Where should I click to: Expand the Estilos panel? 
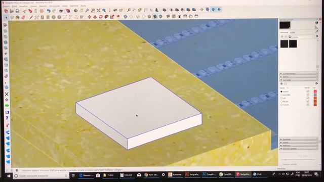pyautogui.click(x=299, y=77)
